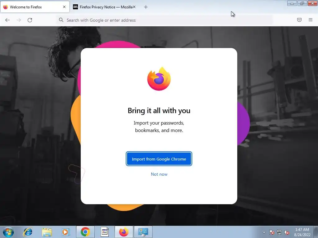Reload the current page
This screenshot has width=318, height=238.
[30, 20]
